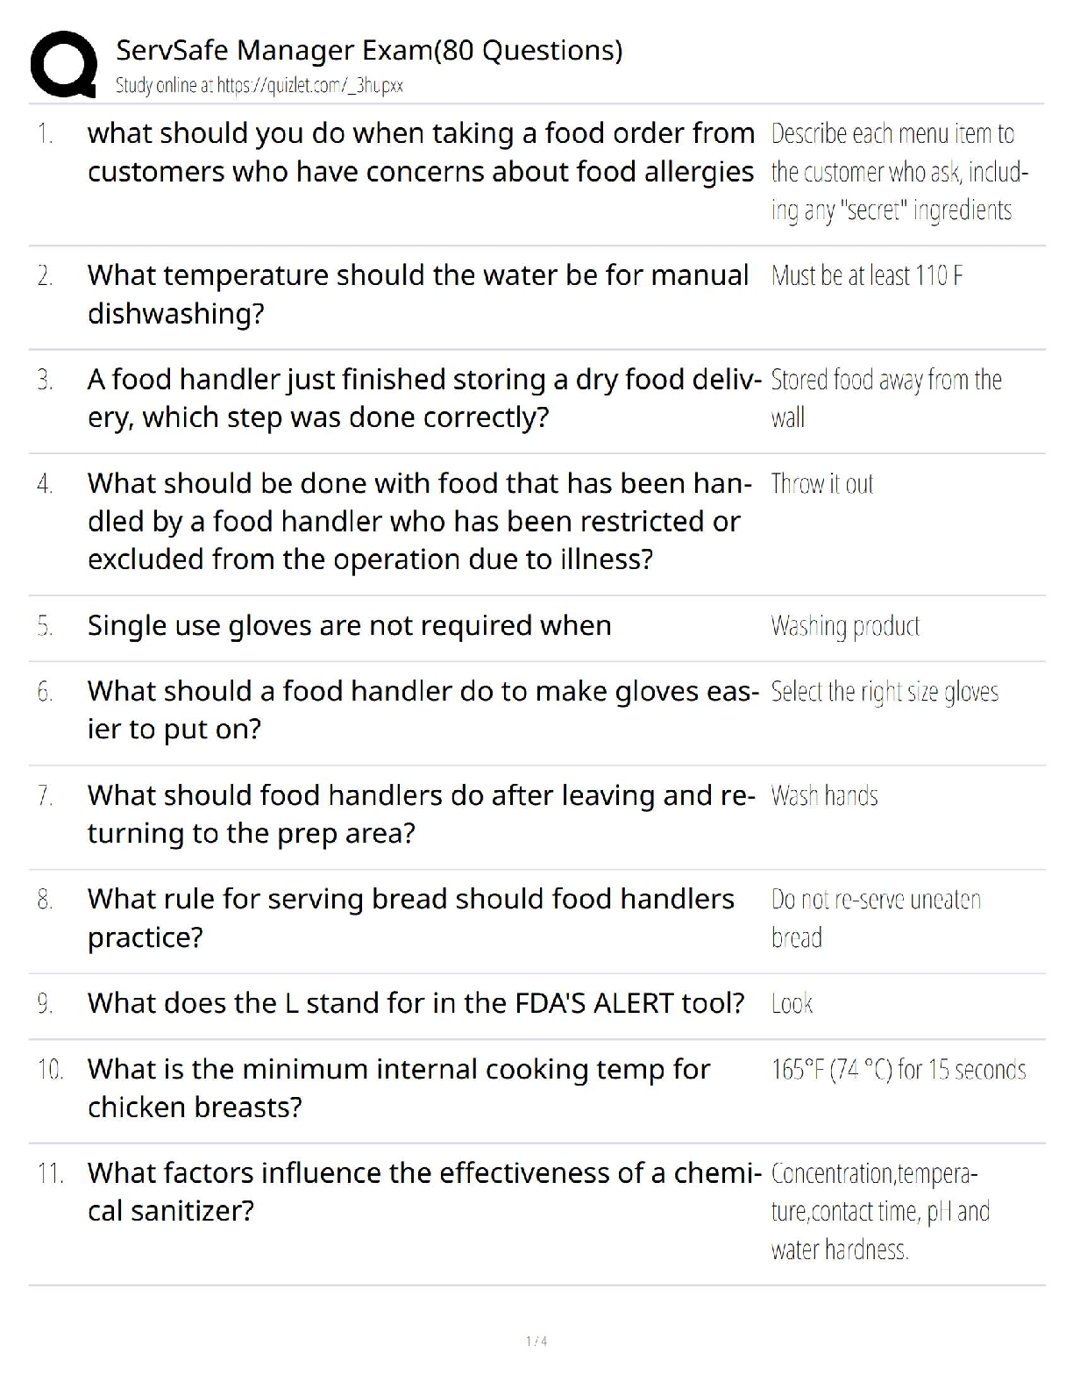The width and height of the screenshot is (1073, 1389).
Task: Click the ServSafe Manager Exam title
Action: point(369,50)
